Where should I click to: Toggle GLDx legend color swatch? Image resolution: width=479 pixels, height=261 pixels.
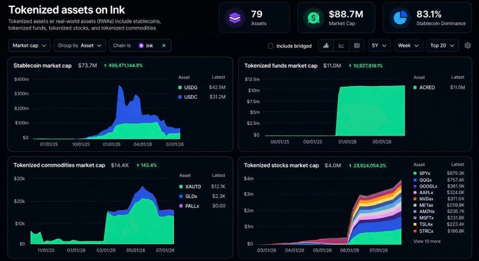[181, 196]
